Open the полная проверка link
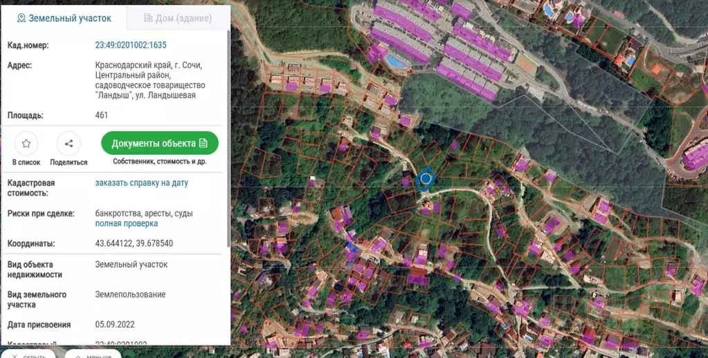 (126, 224)
